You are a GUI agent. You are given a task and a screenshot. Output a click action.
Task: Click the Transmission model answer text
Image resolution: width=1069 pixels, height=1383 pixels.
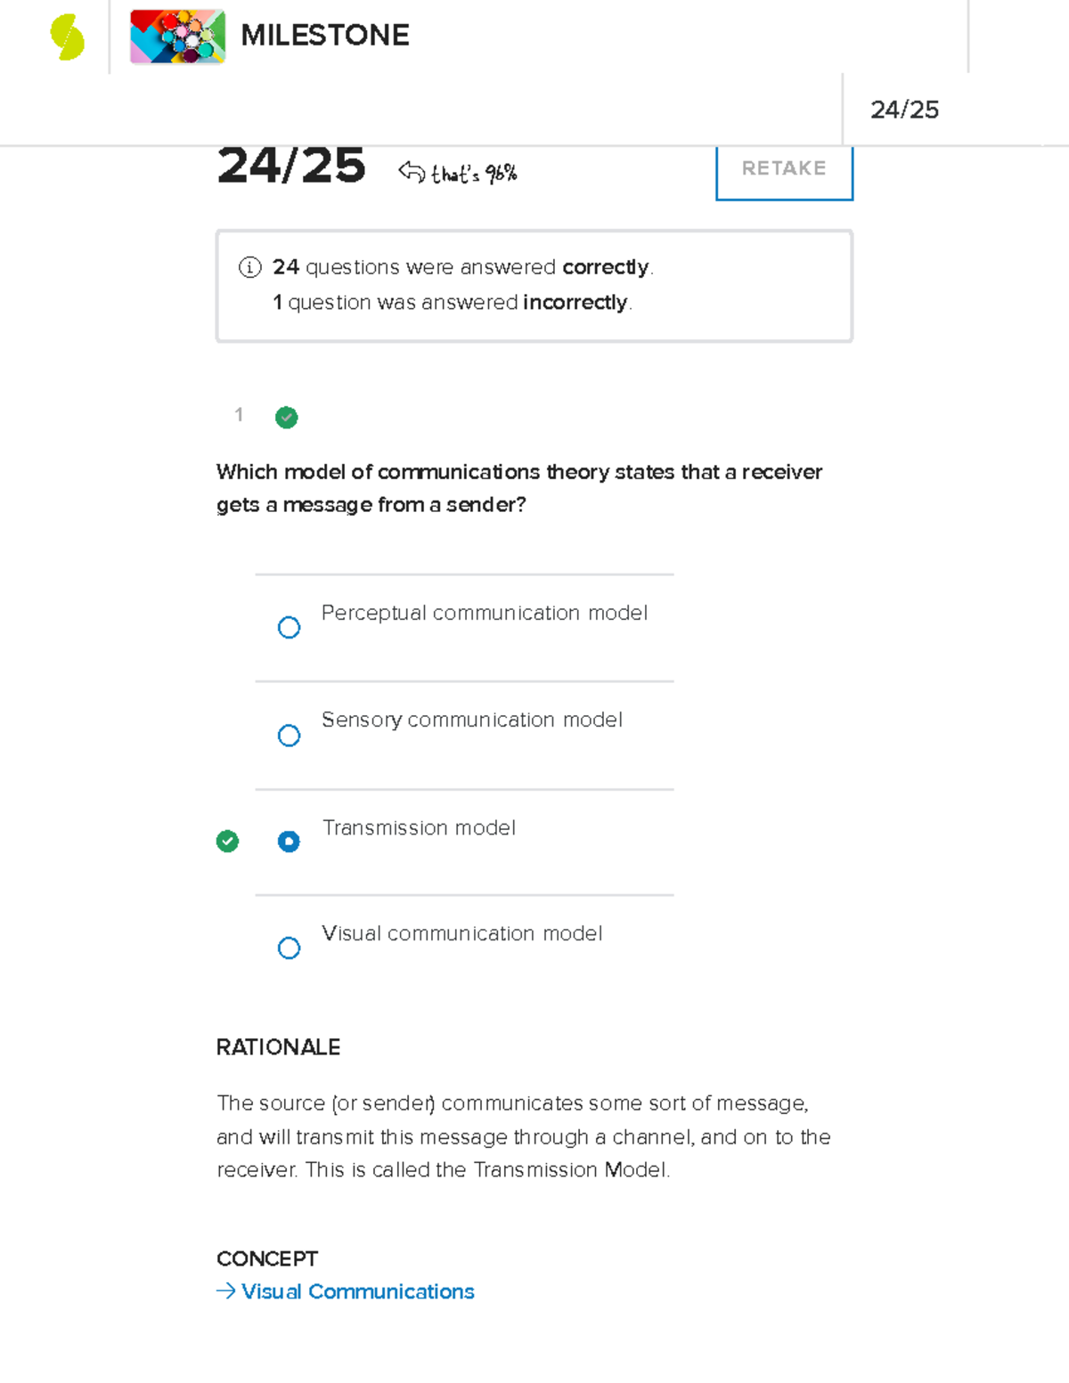tap(419, 828)
